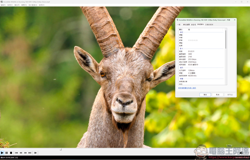Click the remove properties and personal info link
Screen dimensions: 250x160
tap(187, 88)
